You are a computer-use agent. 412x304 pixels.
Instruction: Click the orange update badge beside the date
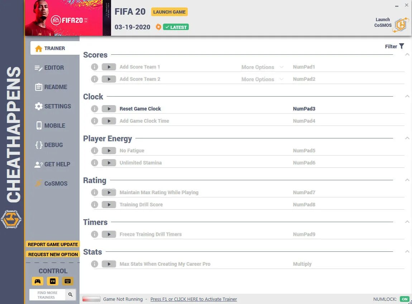point(158,27)
